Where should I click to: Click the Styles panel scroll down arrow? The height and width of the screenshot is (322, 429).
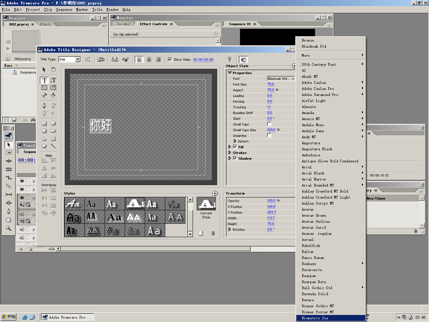click(190, 234)
